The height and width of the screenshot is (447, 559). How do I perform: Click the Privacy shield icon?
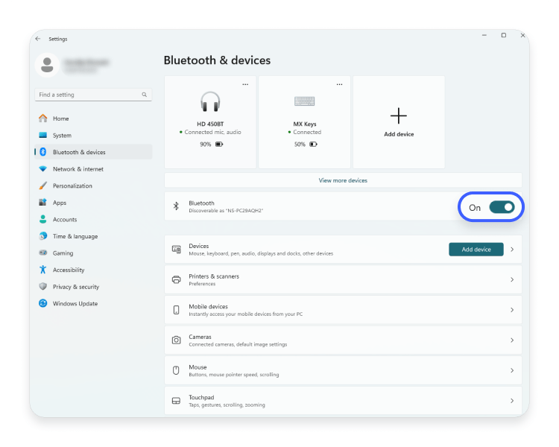[x=42, y=286]
